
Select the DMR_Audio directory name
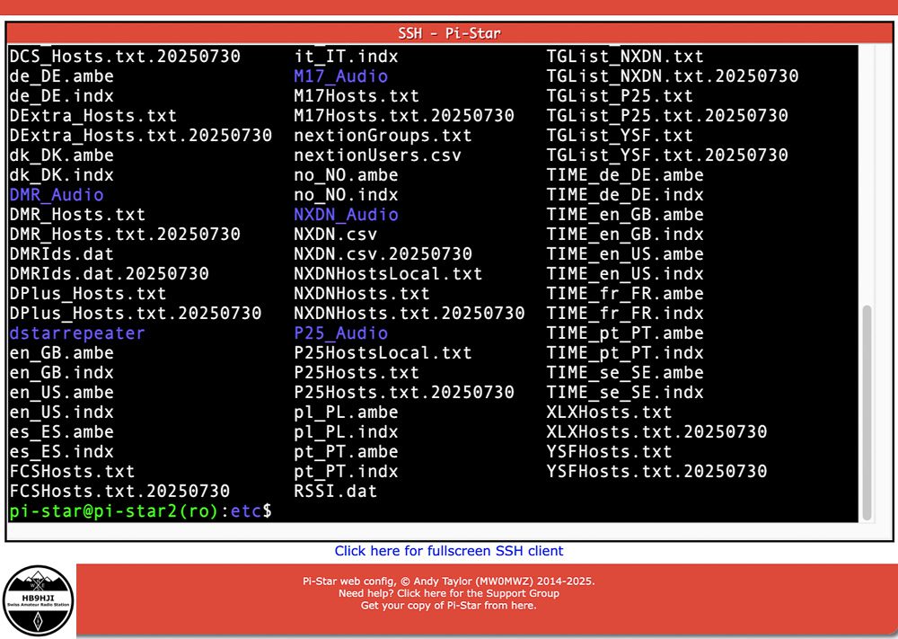56,195
